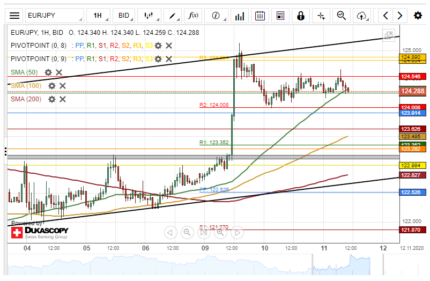This screenshot has height=281, width=430.
Task: Click the calendar icon in toolbar
Action: (x=260, y=16)
